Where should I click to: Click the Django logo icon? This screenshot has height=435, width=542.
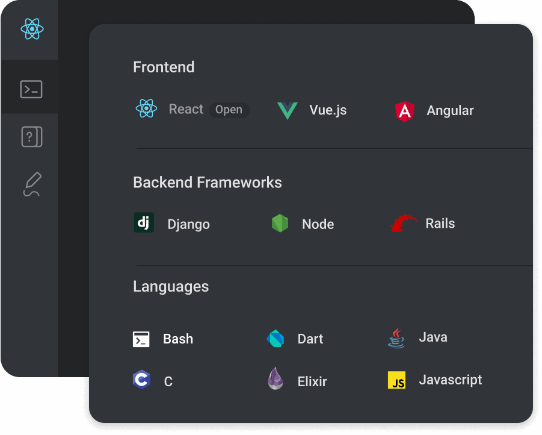click(x=144, y=223)
